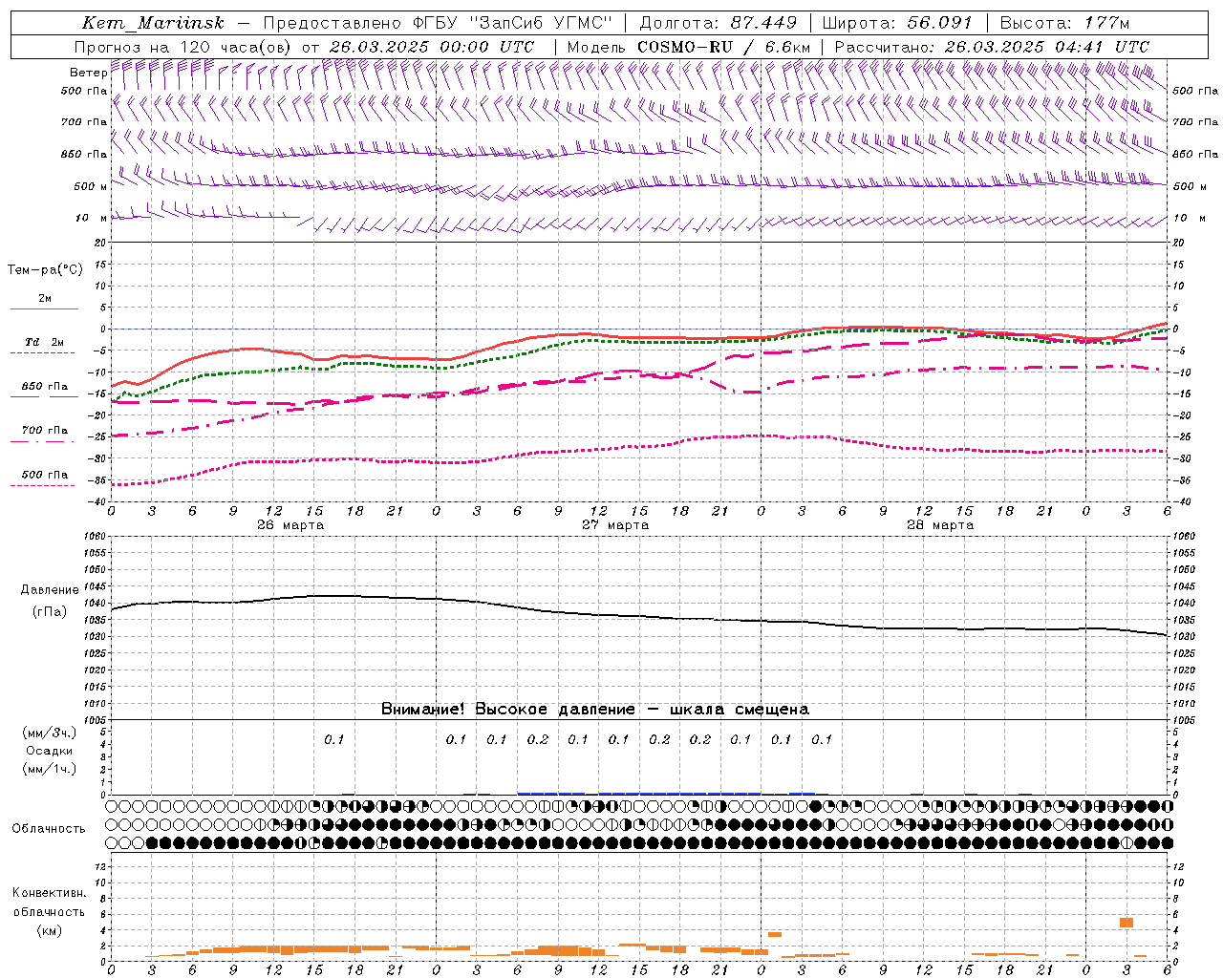Click the 700 гПа temperature legend entry

pos(45,431)
